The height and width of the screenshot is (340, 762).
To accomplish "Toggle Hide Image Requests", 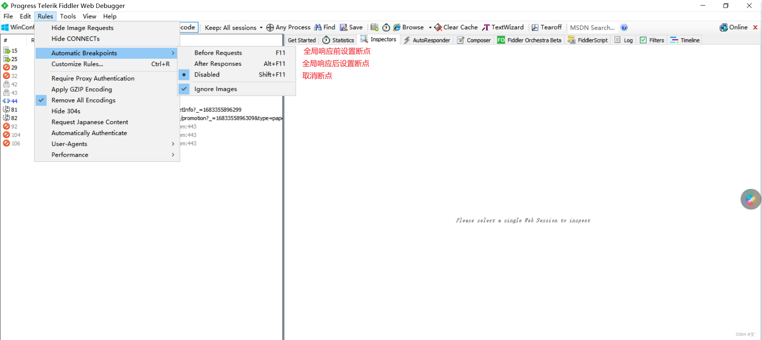I will 107,28.
